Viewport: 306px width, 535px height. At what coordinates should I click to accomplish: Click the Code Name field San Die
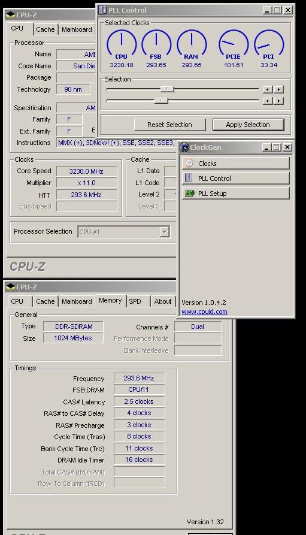[x=77, y=66]
